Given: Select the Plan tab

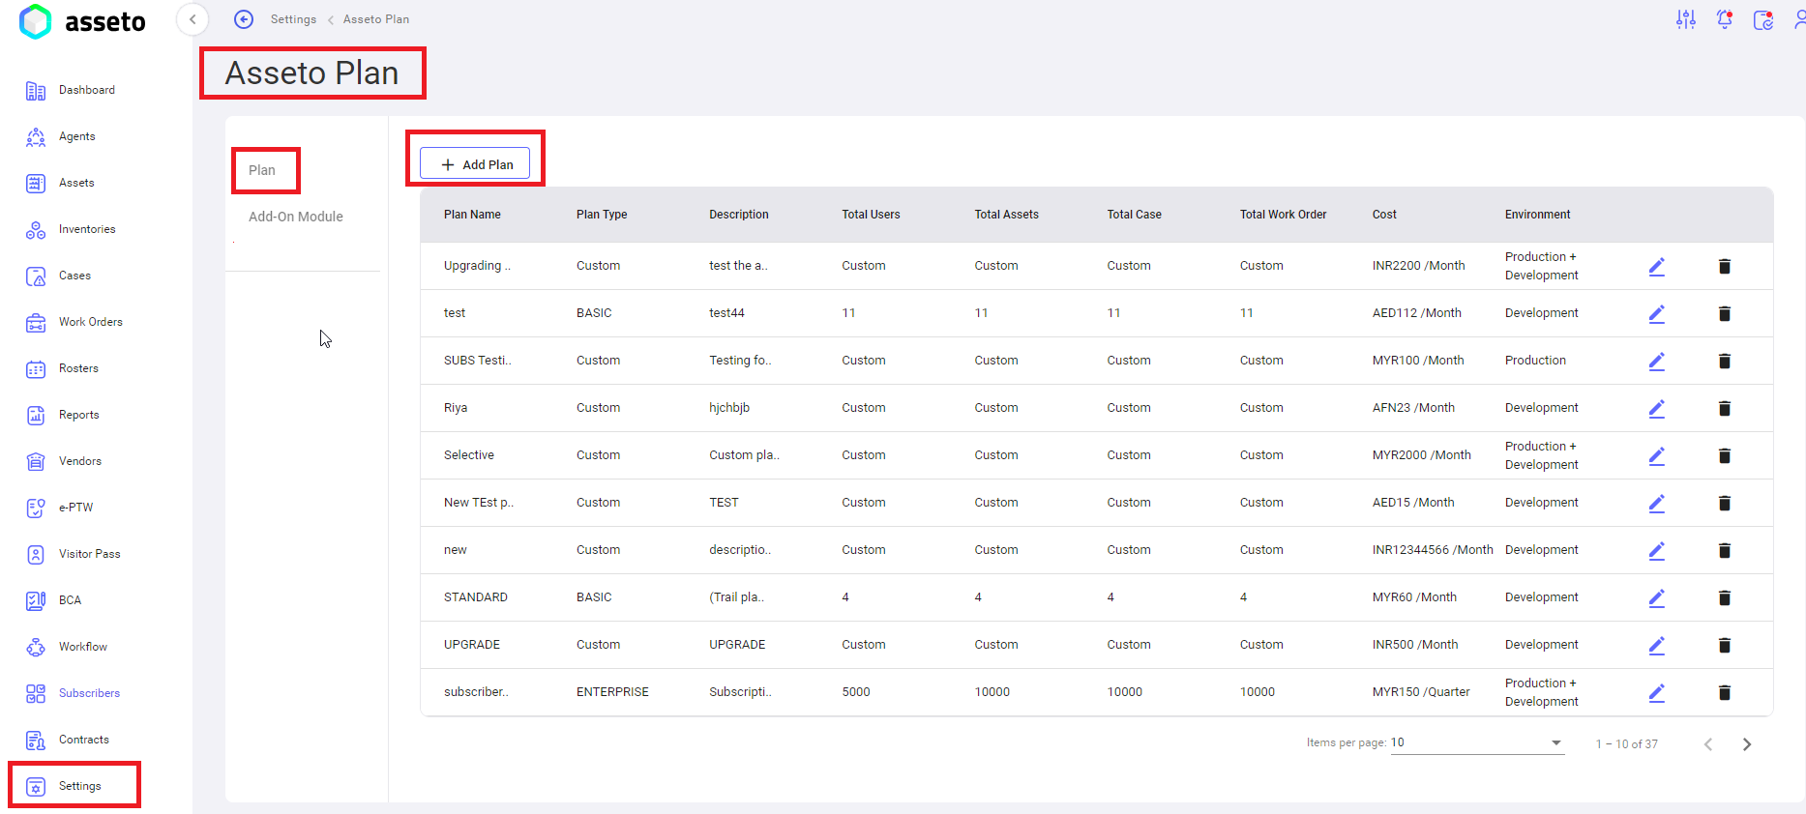Looking at the screenshot, I should (262, 170).
